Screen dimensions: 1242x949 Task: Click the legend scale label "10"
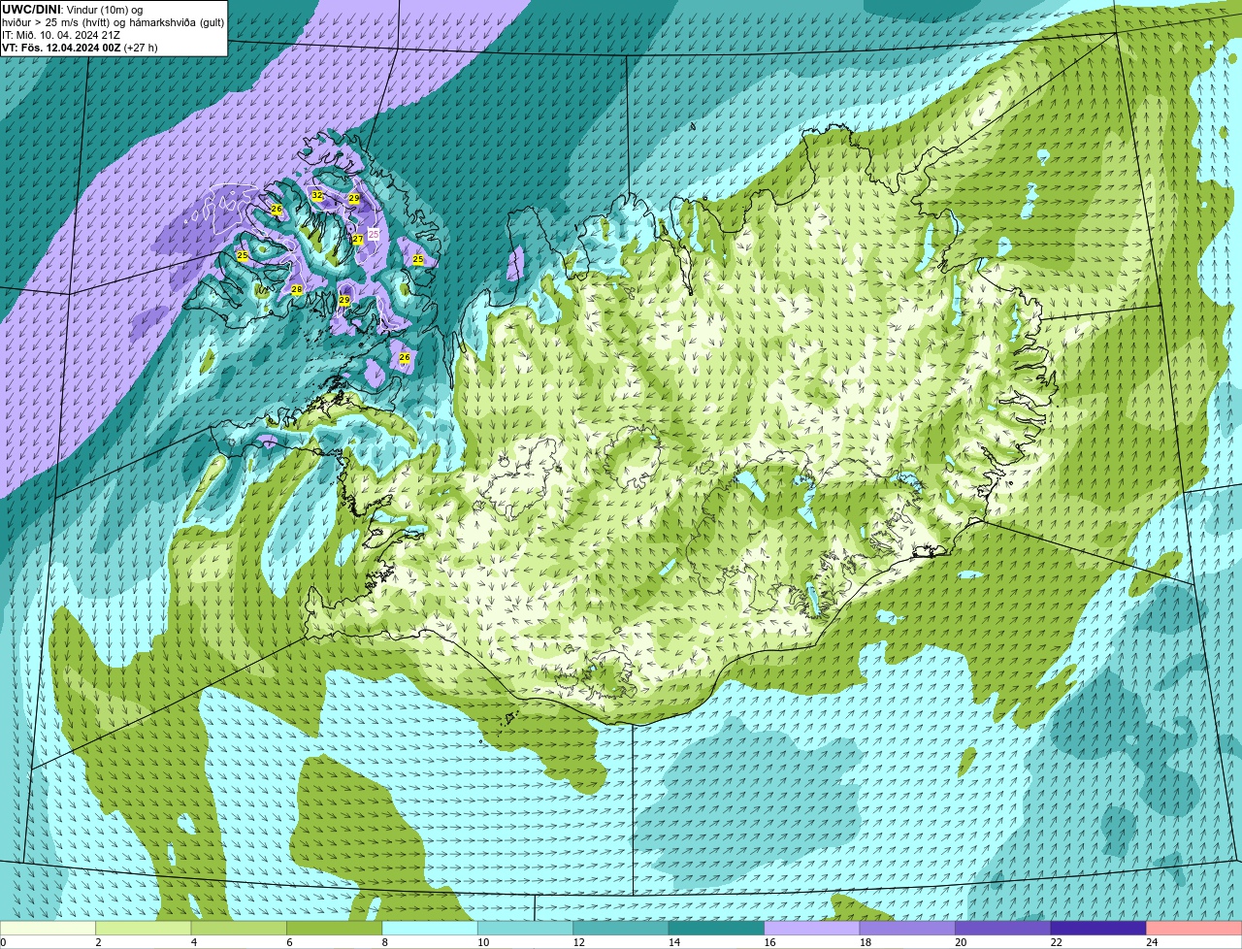(x=483, y=942)
